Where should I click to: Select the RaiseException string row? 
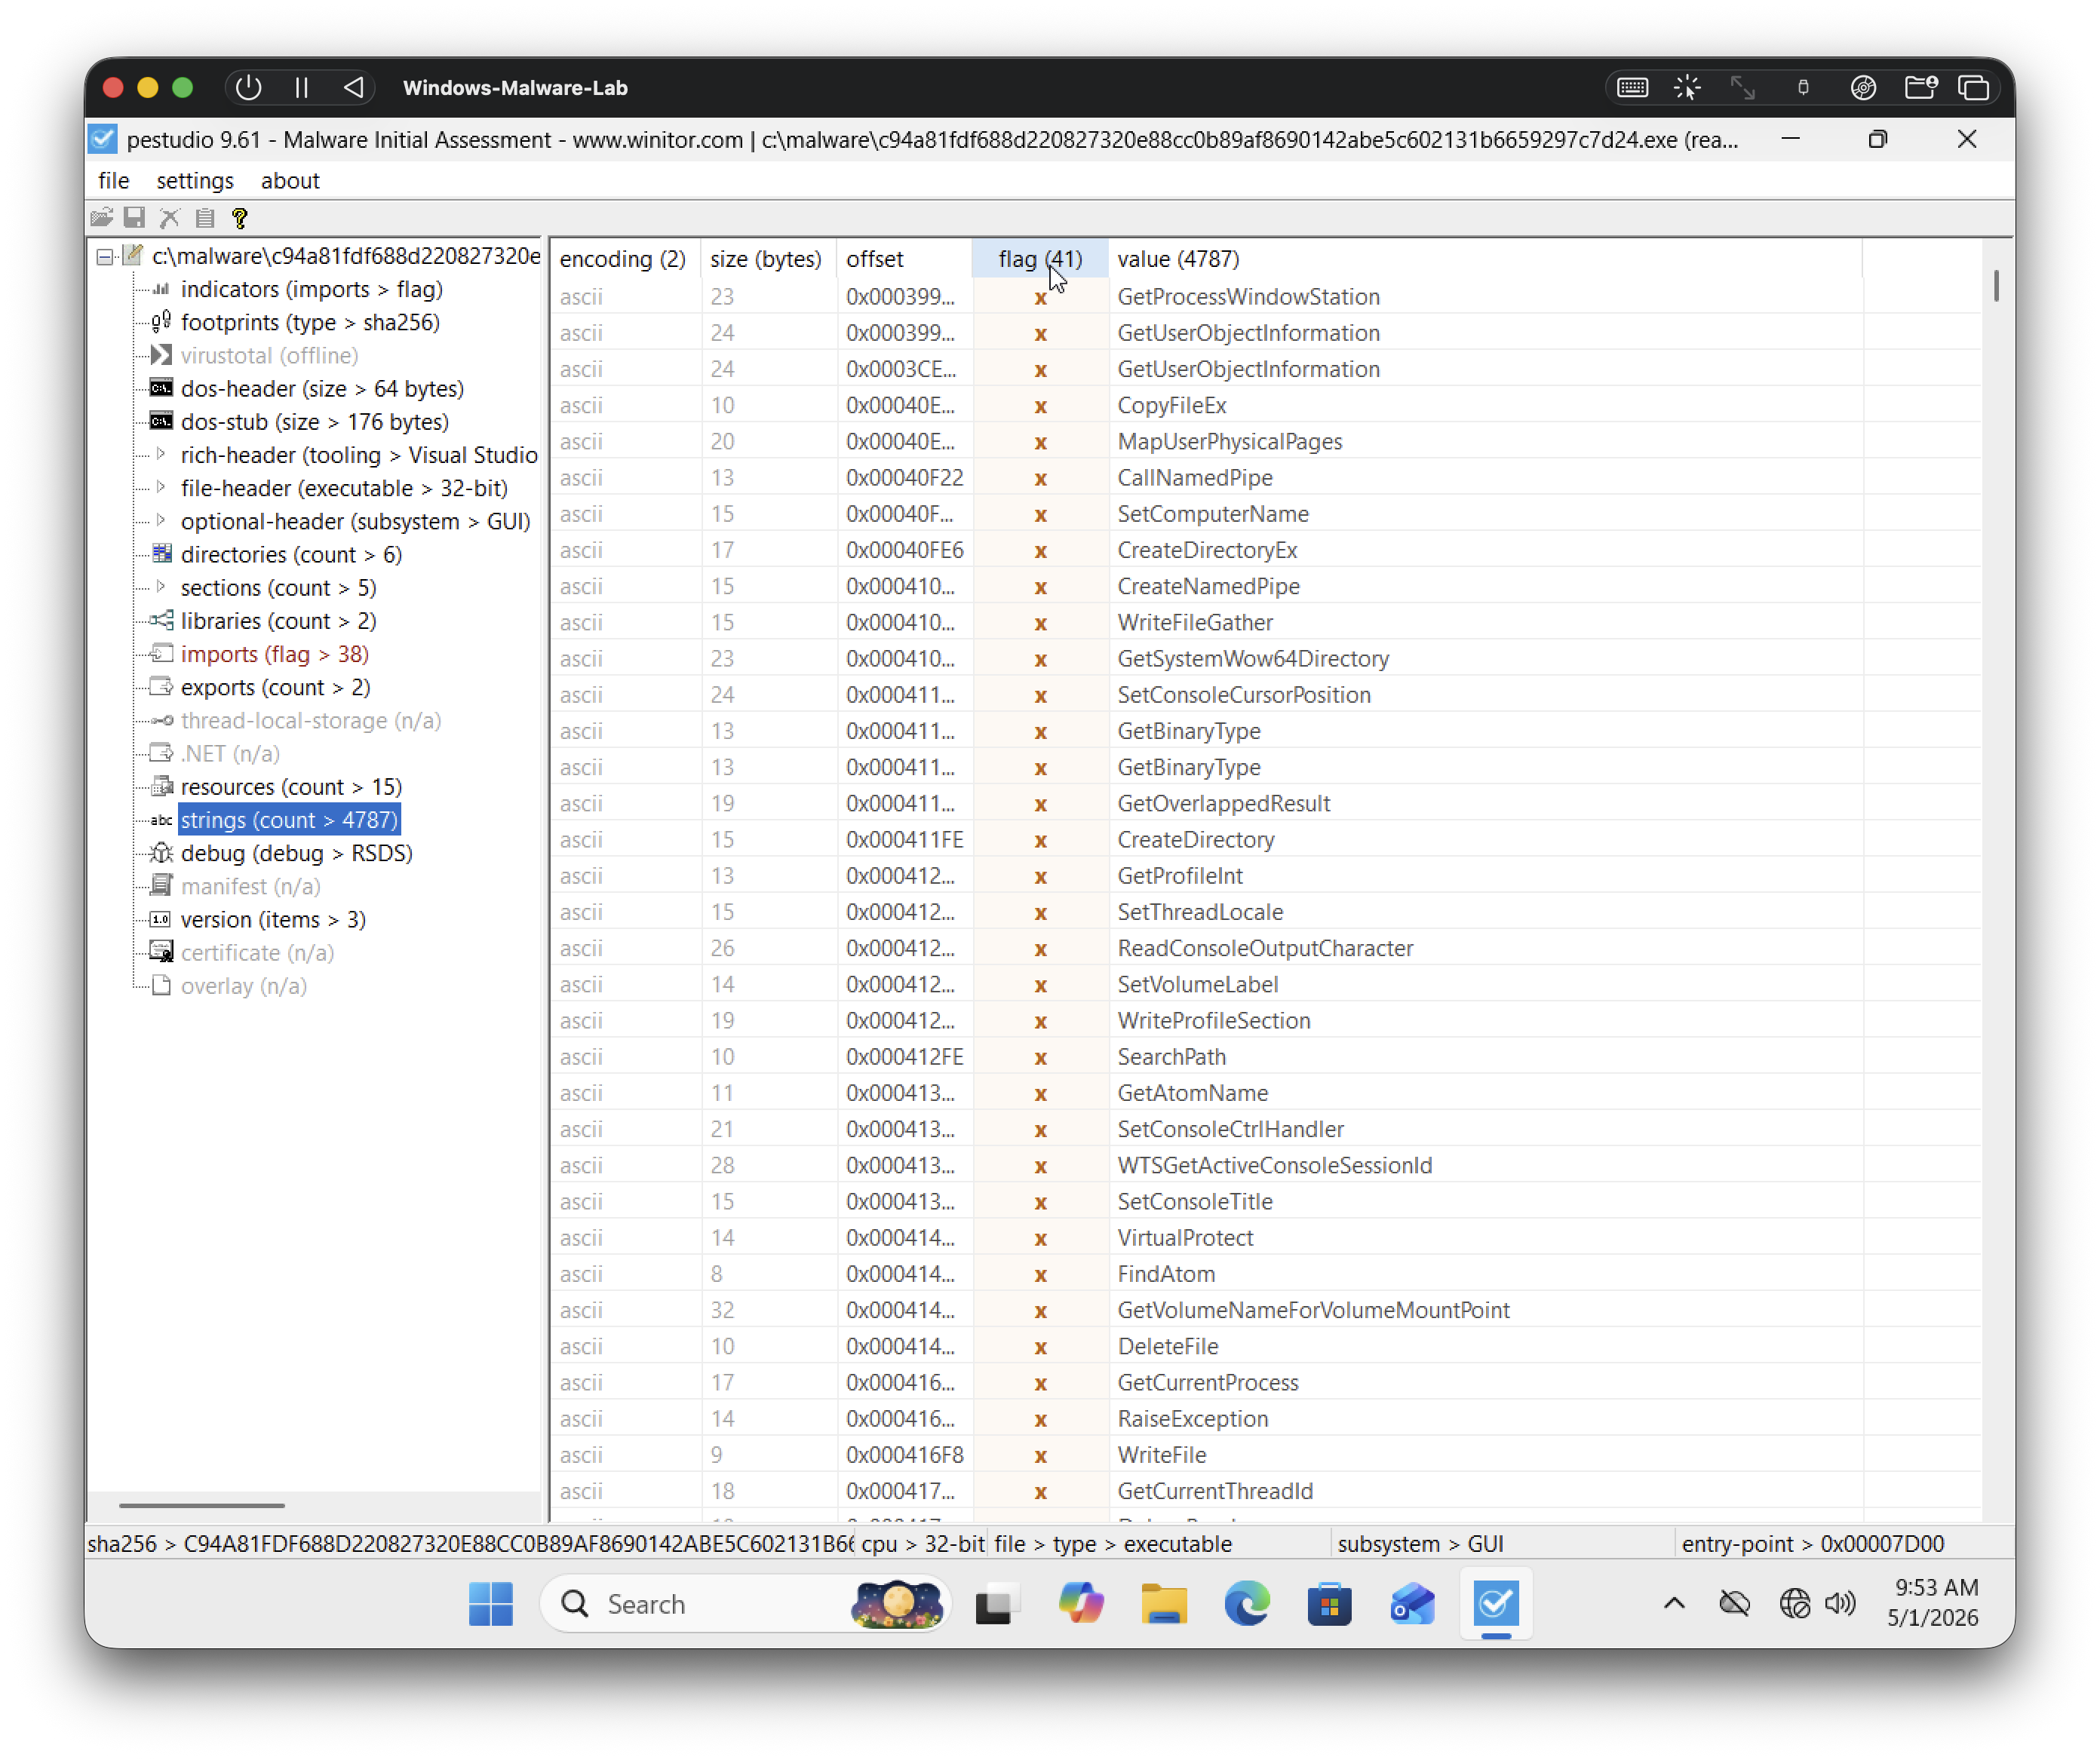[1265, 1418]
